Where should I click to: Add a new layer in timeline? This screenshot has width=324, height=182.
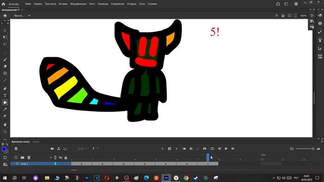coord(16,157)
